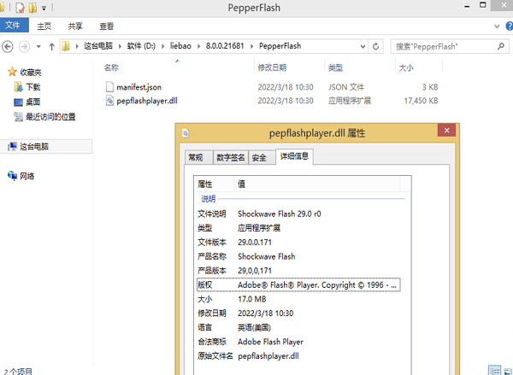The height and width of the screenshot is (375, 513).
Task: Switch to details view layout icon
Action: [x=495, y=370]
